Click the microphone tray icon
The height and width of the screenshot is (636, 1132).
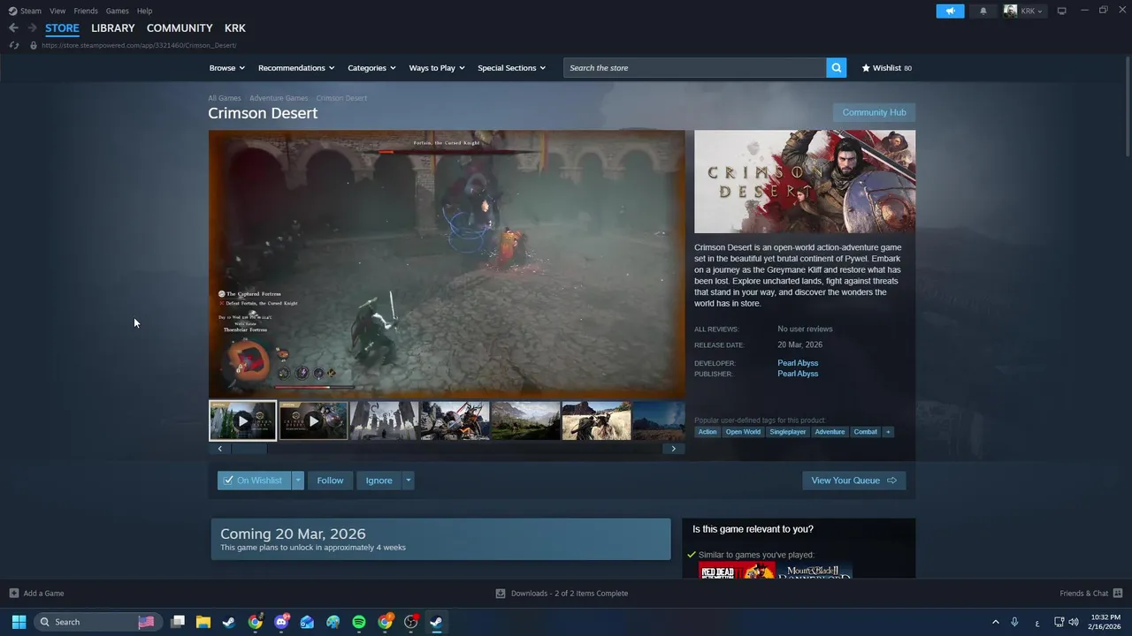1014,622
